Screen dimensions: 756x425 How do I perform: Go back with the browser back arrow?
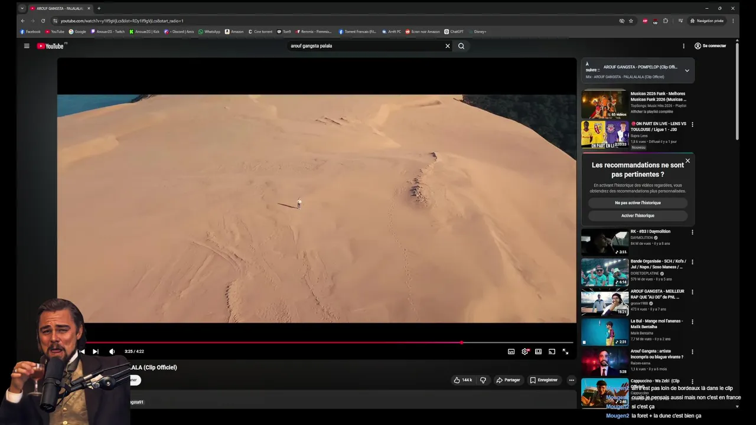(x=23, y=21)
